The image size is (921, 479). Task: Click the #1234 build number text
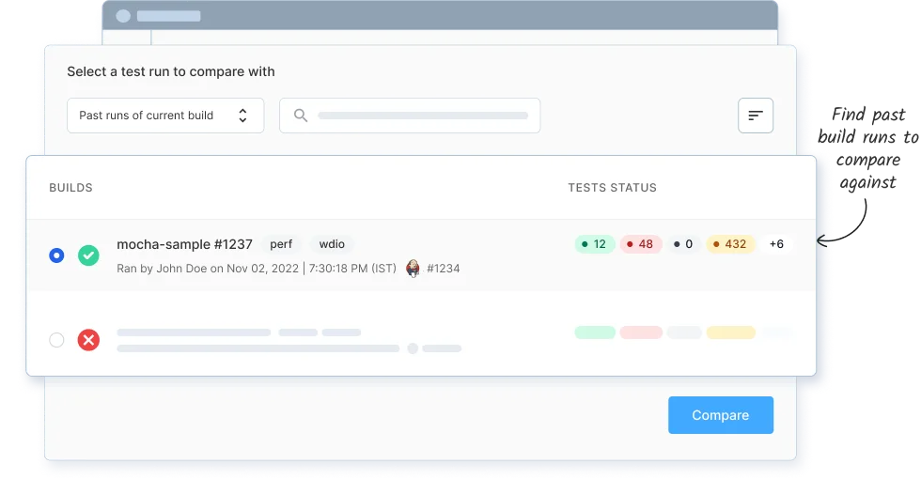coord(444,269)
